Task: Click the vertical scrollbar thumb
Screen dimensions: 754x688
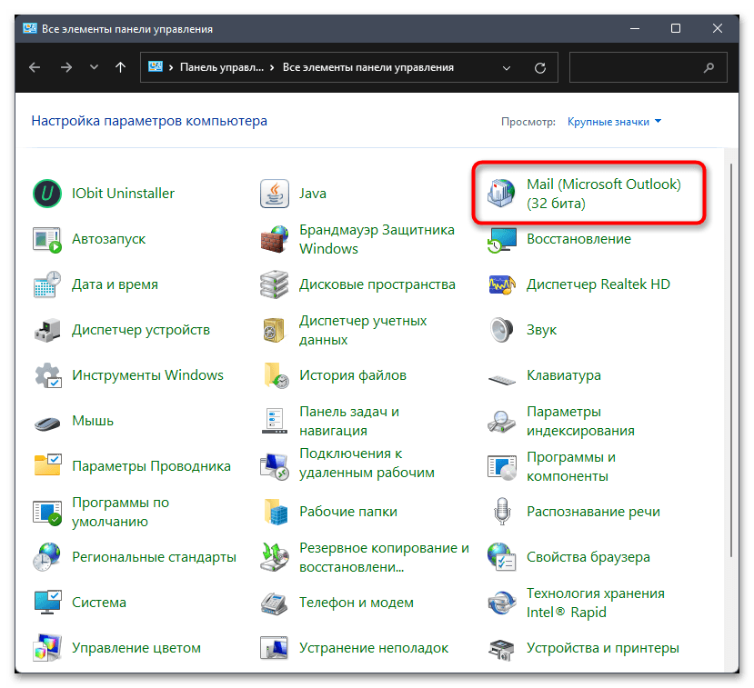Action: [731, 360]
